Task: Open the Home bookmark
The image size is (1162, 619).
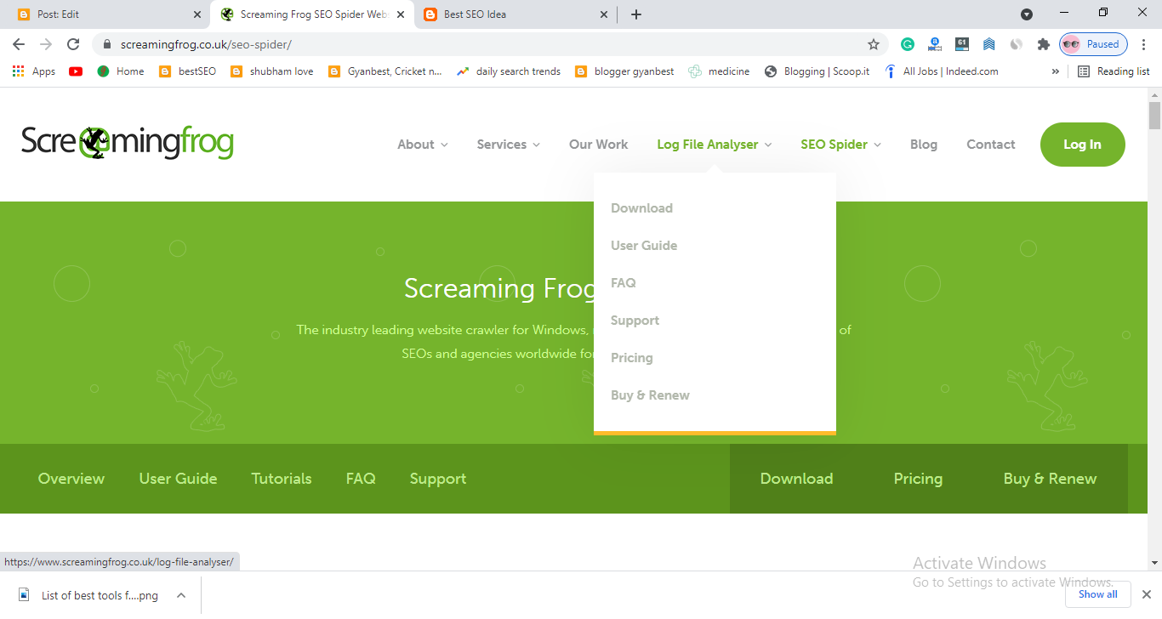Action: tap(120, 71)
